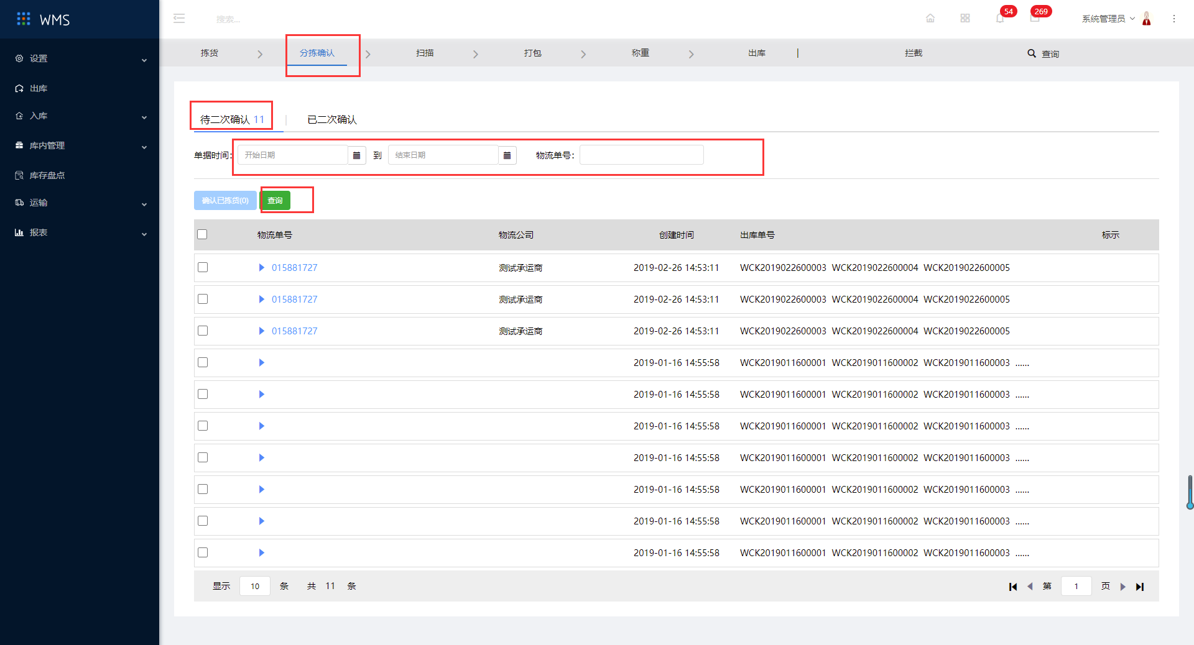Viewport: 1194px width, 645px height.
Task: Click the page scrollbar thumb on the right
Action: pos(1190,492)
